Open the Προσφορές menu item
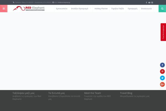The width and height of the screenshot is (166, 111). 133,9
